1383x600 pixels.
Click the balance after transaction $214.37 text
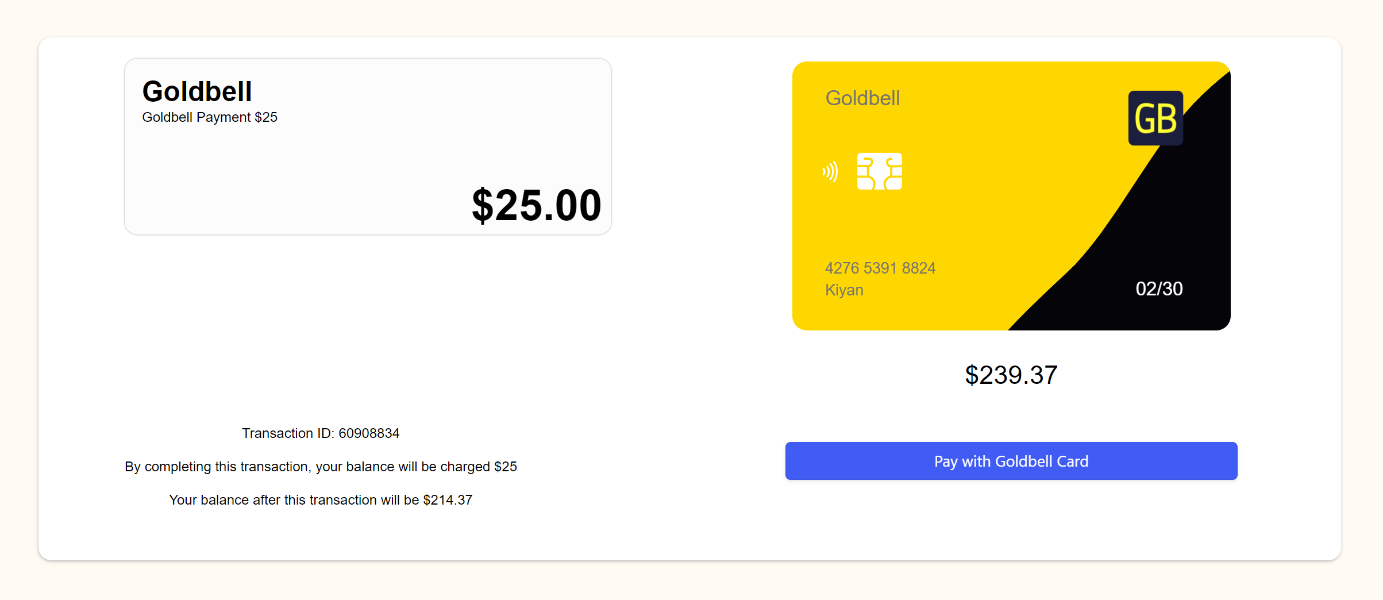320,500
